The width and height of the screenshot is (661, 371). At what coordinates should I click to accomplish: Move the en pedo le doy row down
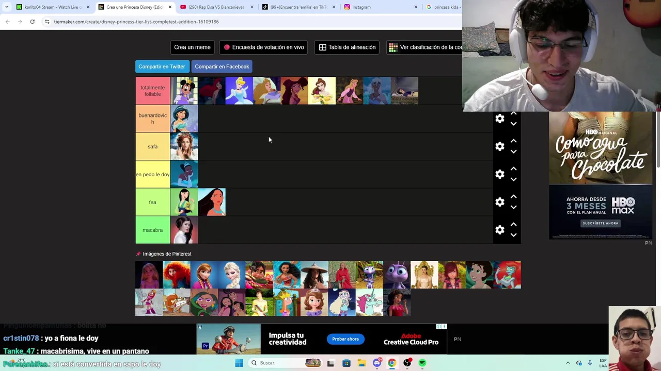click(x=513, y=179)
